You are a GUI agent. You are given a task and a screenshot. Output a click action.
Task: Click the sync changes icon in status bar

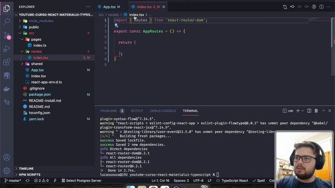(x=28, y=181)
